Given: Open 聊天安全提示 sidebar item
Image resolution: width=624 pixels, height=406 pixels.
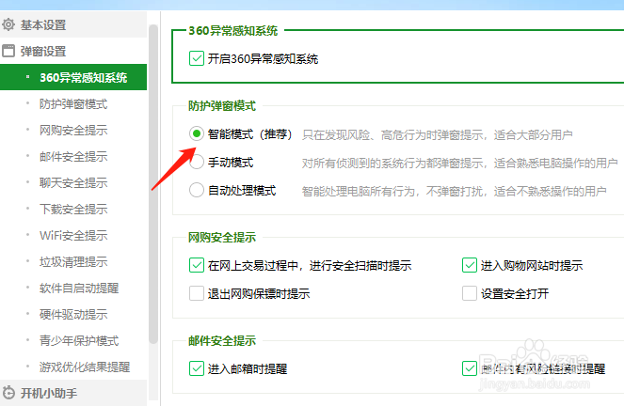Looking at the screenshot, I should [73, 182].
